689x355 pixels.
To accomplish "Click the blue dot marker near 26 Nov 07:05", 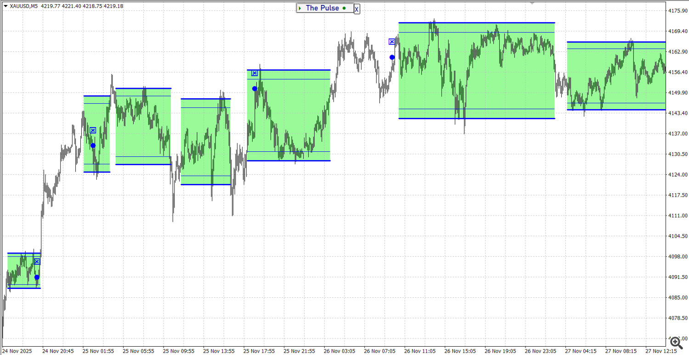I will pyautogui.click(x=392, y=56).
